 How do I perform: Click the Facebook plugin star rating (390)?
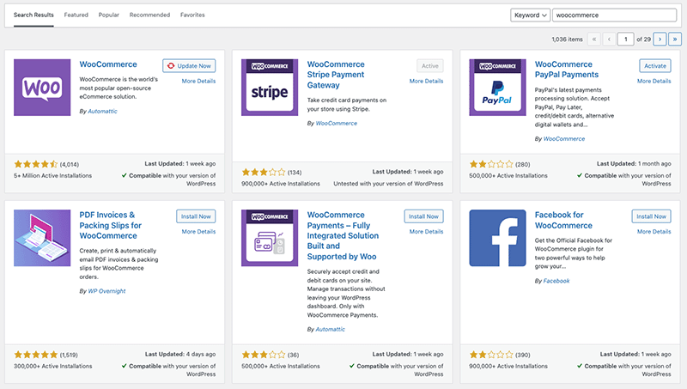click(x=491, y=355)
